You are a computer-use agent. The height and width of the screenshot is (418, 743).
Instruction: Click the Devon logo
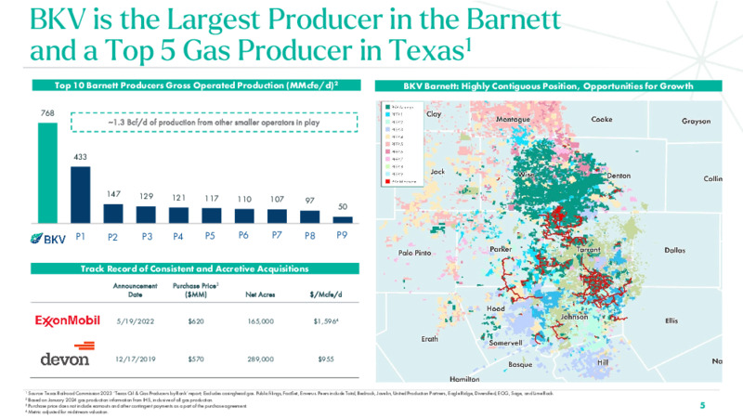[67, 355]
